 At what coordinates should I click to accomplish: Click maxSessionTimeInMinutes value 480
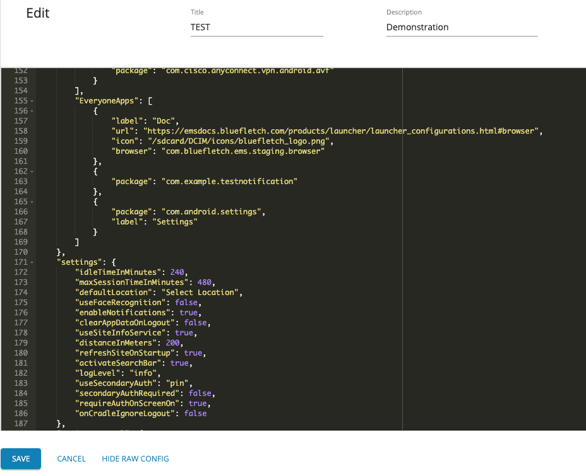(205, 282)
